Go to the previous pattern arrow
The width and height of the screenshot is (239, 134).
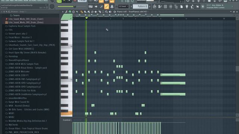point(131,7)
